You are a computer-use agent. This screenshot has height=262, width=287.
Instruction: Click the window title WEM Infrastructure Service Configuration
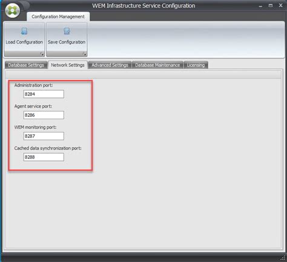tap(143, 6)
